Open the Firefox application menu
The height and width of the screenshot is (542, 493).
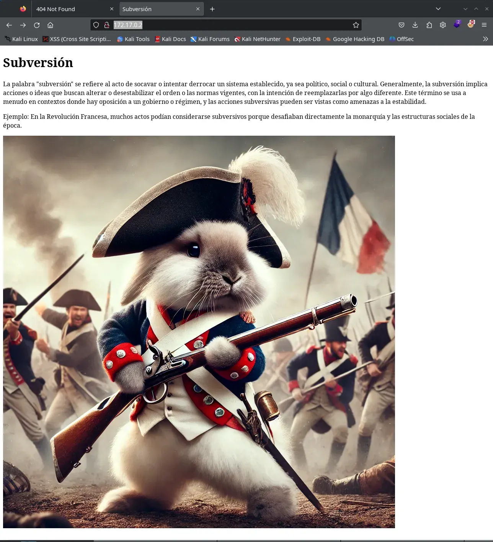point(484,25)
